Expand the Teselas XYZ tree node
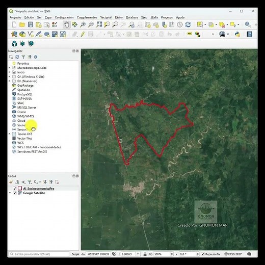 (9, 134)
